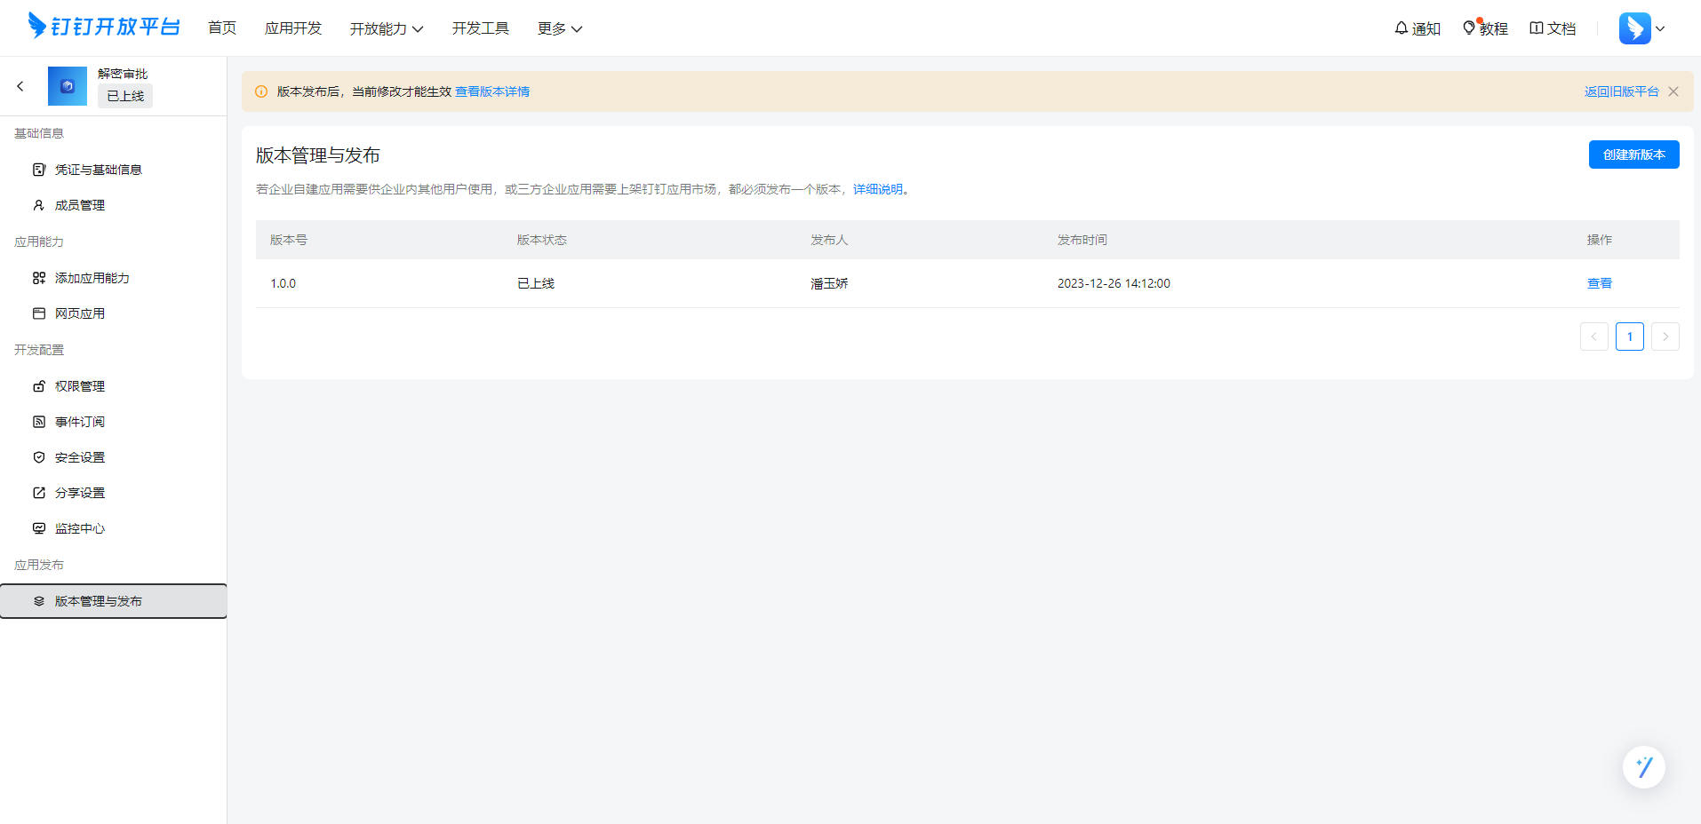
Task: Select 权限管理 in the sidebar
Action: 80,386
